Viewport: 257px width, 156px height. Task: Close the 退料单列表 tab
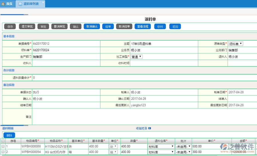(43, 2)
